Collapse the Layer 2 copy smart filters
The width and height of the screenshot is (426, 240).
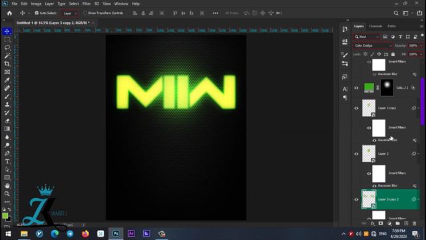(x=419, y=108)
